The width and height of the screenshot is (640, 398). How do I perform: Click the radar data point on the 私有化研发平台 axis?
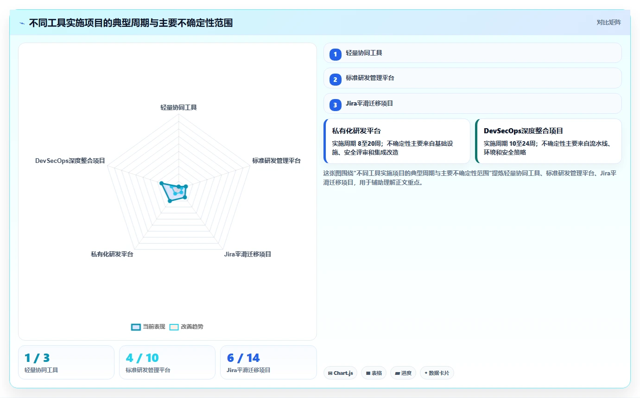pyautogui.click(x=170, y=201)
